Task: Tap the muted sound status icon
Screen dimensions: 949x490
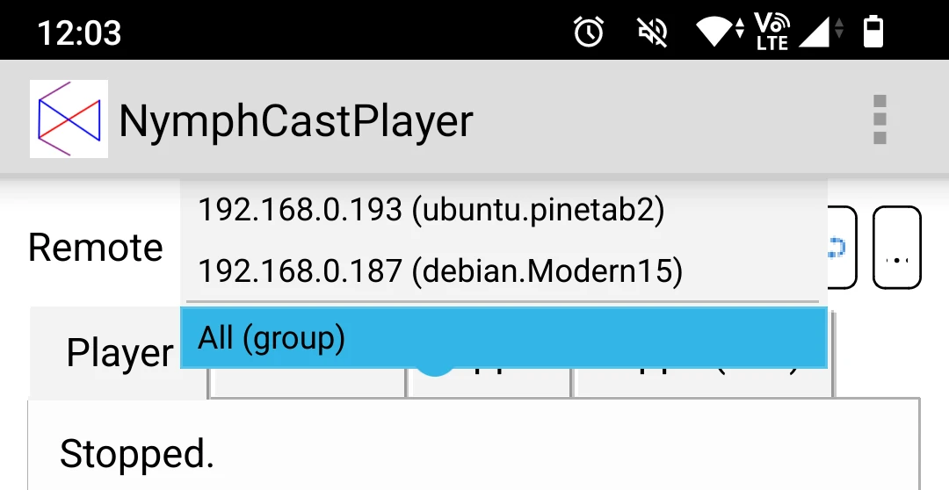Action: [653, 32]
